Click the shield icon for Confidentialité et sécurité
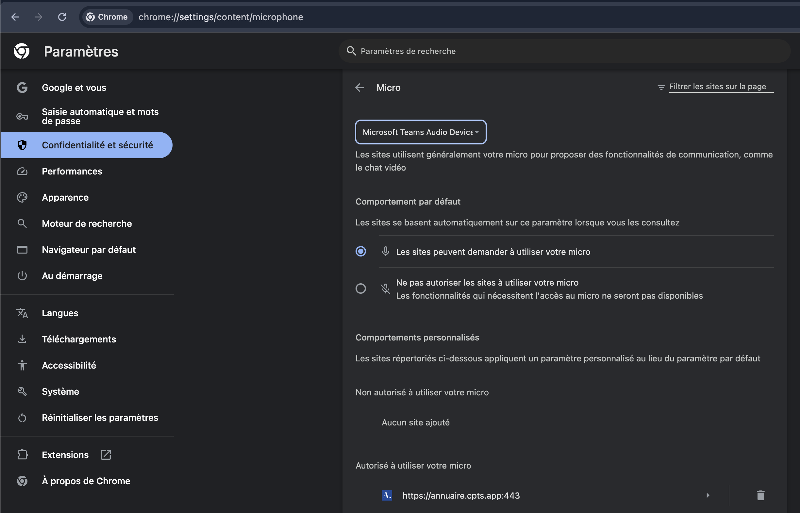Screen dimensions: 800x513 [x=22, y=145]
